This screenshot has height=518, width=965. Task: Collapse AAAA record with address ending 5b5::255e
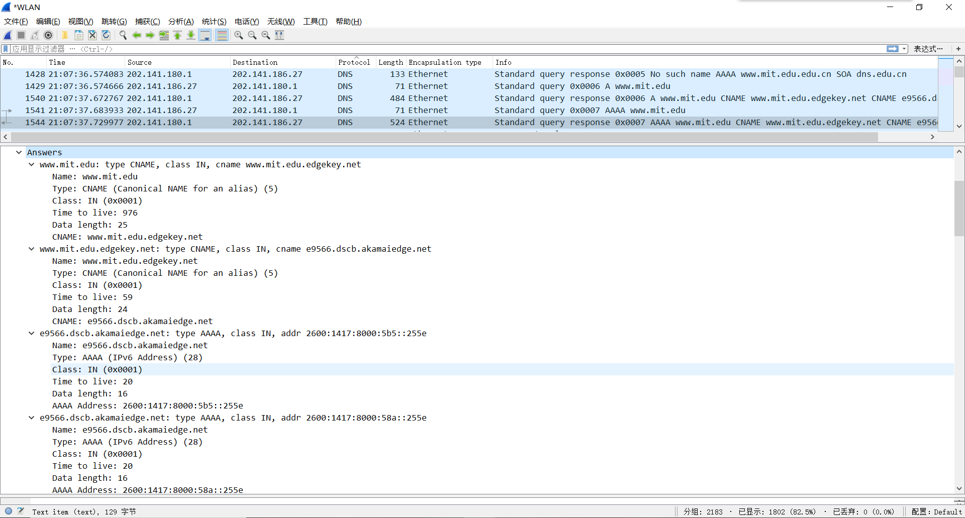pyautogui.click(x=31, y=333)
